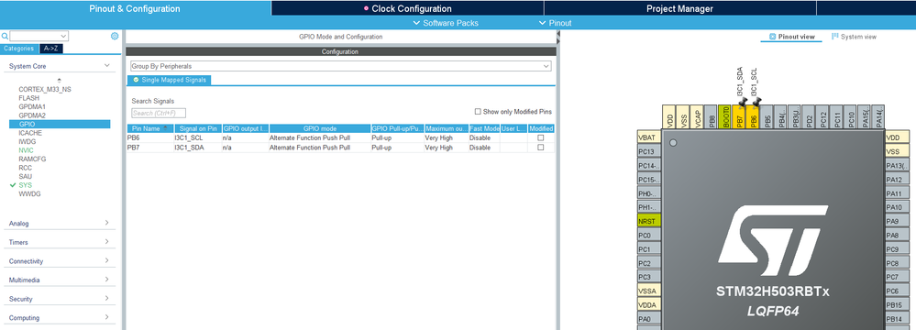Sort the table by Pin Name column
The width and height of the screenshot is (916, 330).
tap(149, 128)
